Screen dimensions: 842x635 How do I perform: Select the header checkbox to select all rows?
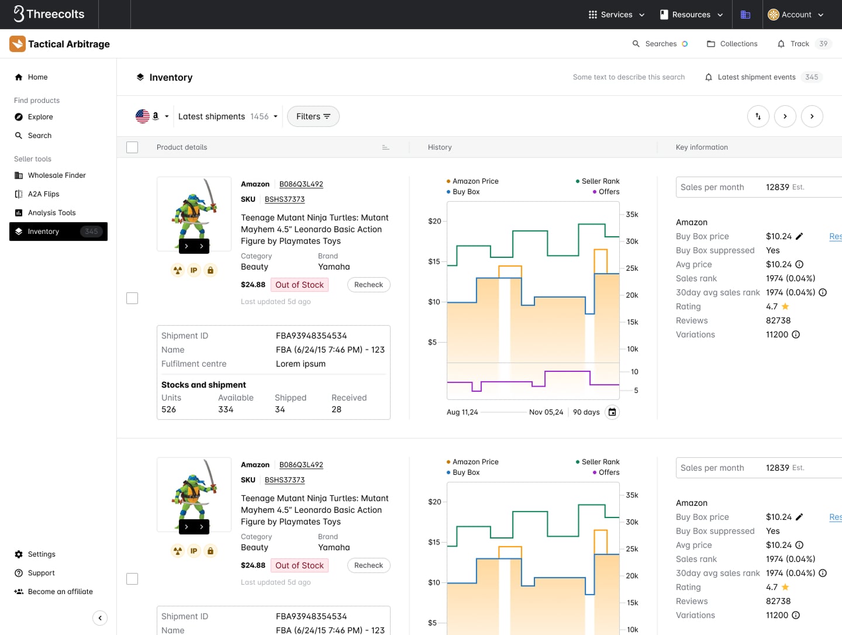click(132, 147)
